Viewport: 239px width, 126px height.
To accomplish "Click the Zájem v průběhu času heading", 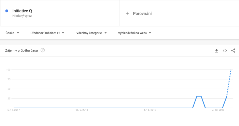I will (21, 50).
